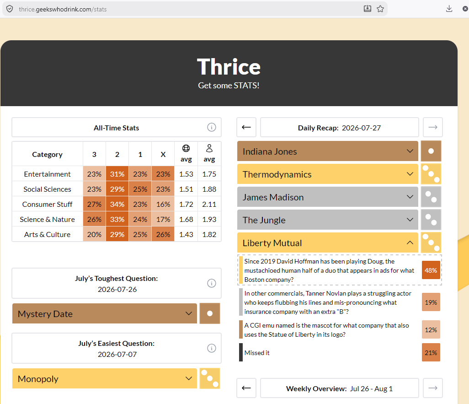
Task: Select the 12% third clue swatch
Action: click(x=431, y=330)
